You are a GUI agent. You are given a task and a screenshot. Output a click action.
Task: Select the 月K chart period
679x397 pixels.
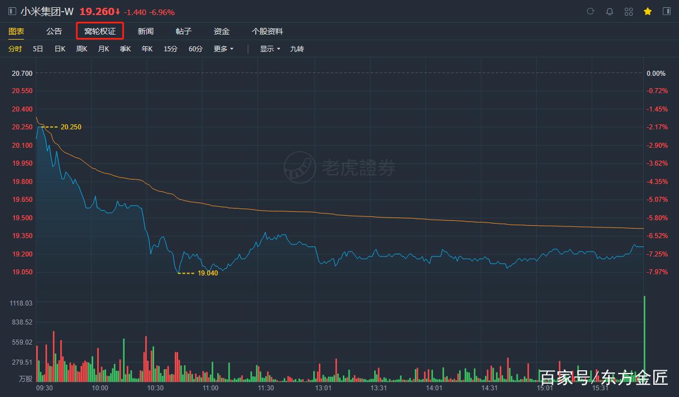click(x=103, y=49)
